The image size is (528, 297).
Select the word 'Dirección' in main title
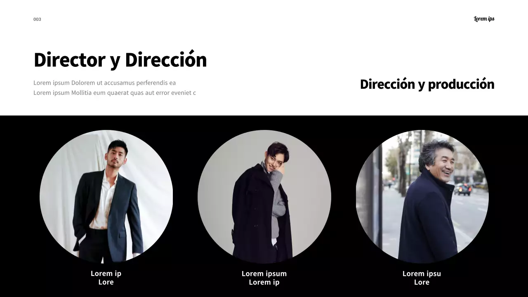click(166, 60)
